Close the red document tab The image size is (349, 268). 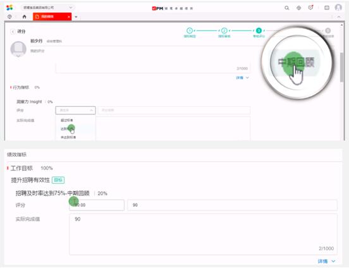(69, 17)
